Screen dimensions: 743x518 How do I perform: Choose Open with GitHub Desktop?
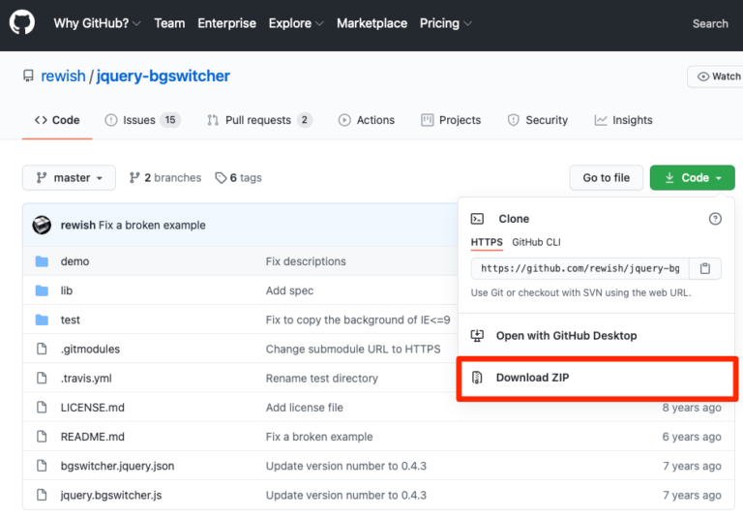pos(566,336)
